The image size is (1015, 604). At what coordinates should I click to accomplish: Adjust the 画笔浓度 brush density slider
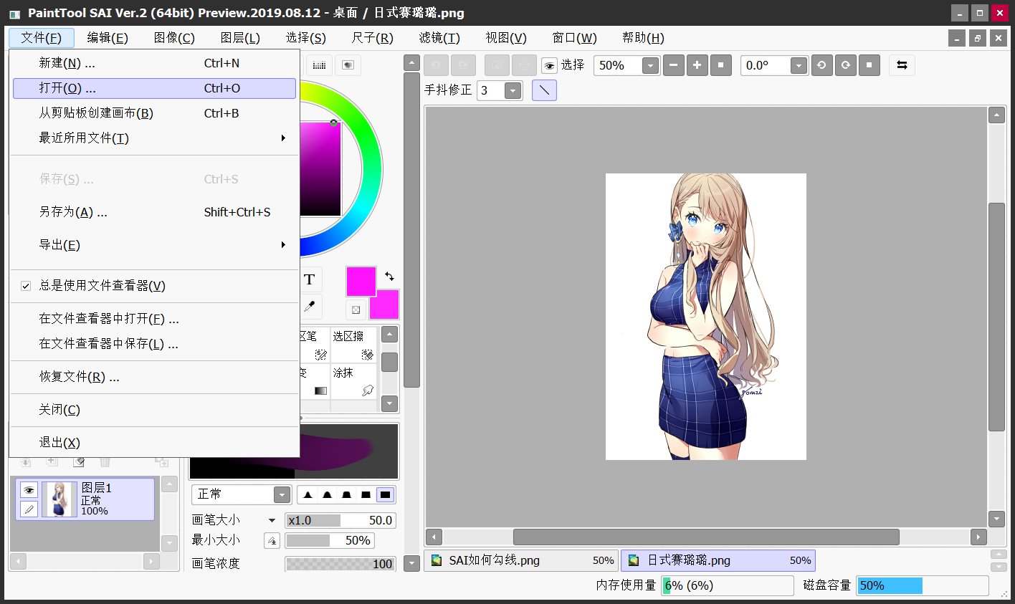pyautogui.click(x=340, y=564)
